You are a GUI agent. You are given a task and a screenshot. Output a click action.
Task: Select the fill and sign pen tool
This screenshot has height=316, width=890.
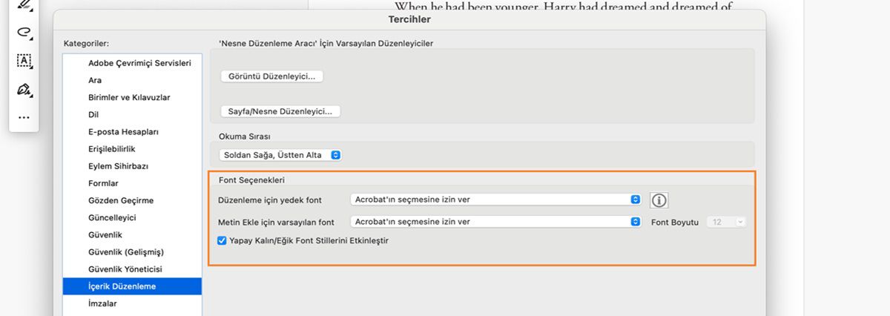point(23,89)
